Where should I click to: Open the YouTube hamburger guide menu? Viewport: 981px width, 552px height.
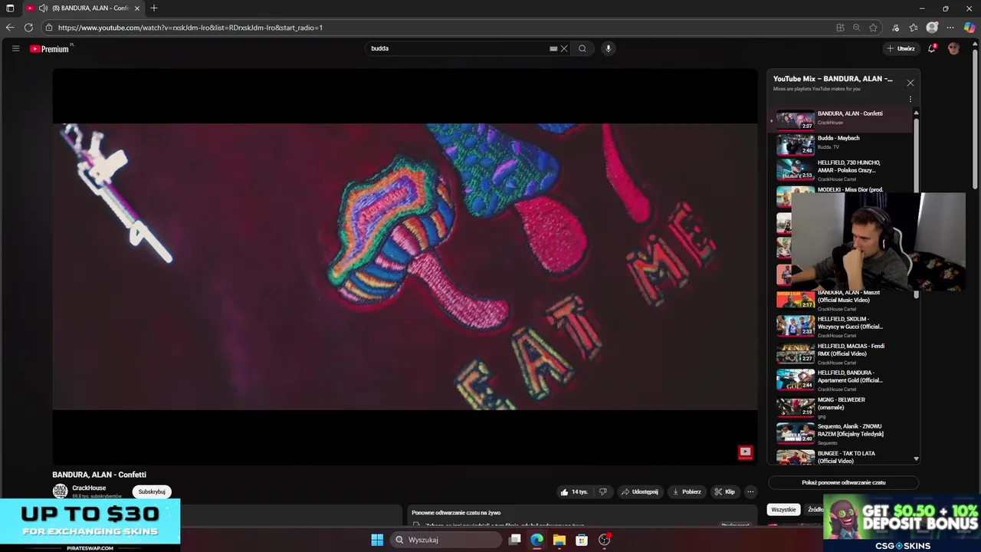point(15,48)
